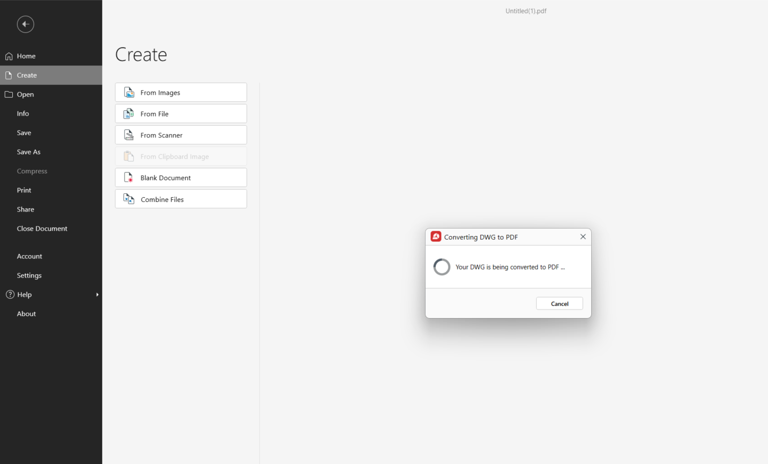Select About in the sidebar
The height and width of the screenshot is (464, 768).
point(27,314)
